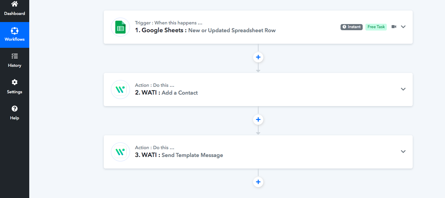The width and height of the screenshot is (445, 198).
Task: Click the Help question mark icon
Action: pyautogui.click(x=15, y=109)
